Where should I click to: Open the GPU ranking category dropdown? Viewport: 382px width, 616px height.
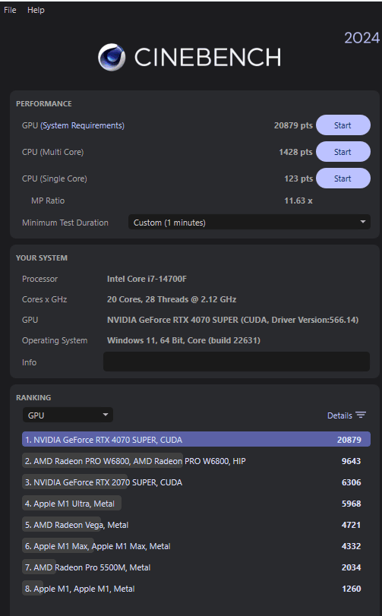point(68,415)
